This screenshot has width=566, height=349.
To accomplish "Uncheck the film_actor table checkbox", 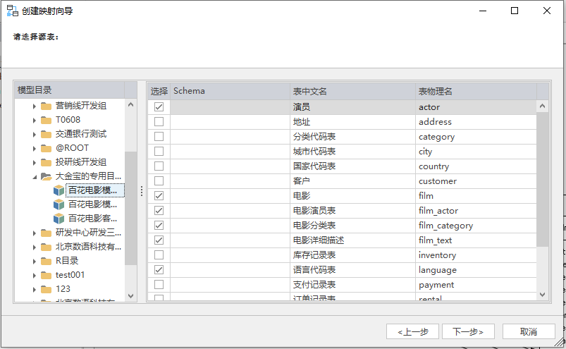I will tap(159, 210).
